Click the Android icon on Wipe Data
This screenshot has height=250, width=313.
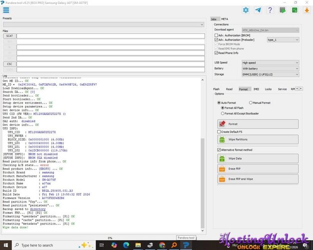click(x=222, y=158)
